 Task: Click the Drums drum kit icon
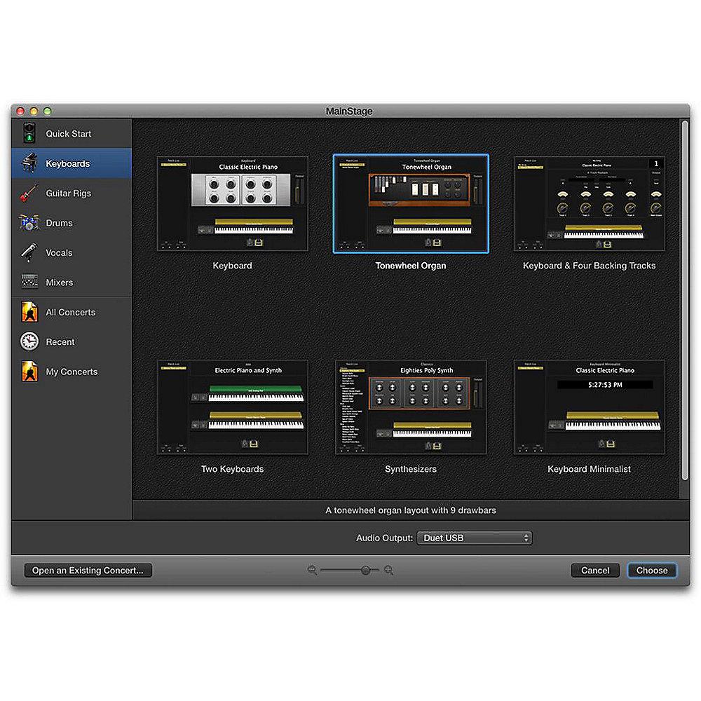29,223
